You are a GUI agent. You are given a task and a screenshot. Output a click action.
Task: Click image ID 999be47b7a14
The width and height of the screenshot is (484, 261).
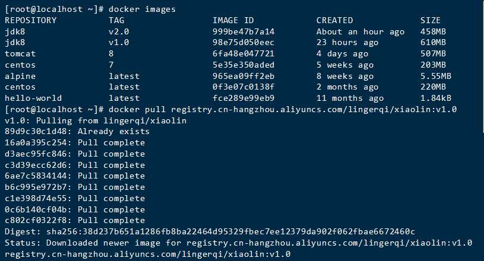coord(243,31)
